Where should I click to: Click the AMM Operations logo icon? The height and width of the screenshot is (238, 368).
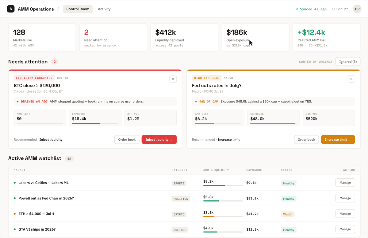point(11,9)
